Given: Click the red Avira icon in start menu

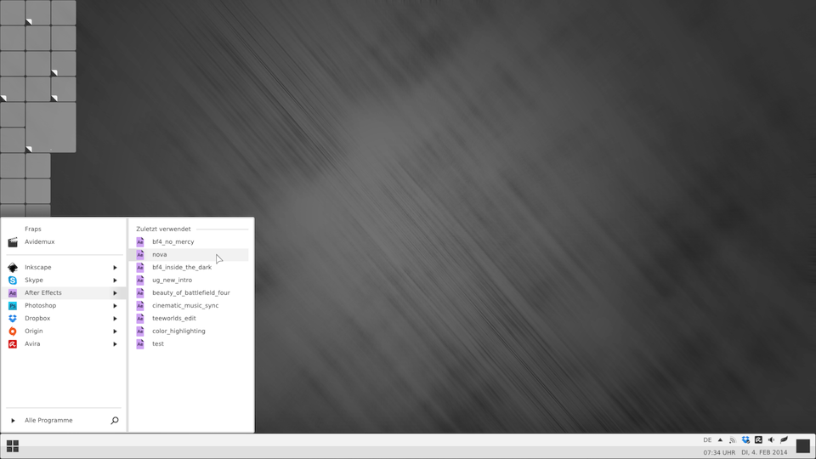Looking at the screenshot, I should [x=13, y=344].
